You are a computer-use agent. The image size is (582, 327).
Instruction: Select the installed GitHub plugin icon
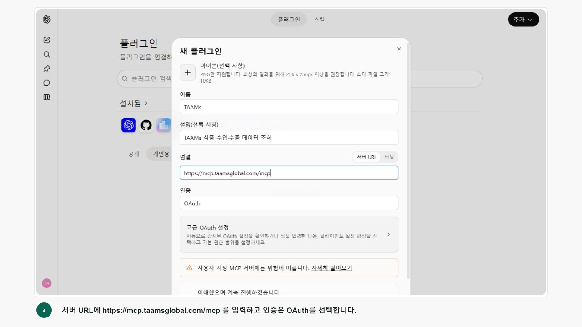pos(146,125)
